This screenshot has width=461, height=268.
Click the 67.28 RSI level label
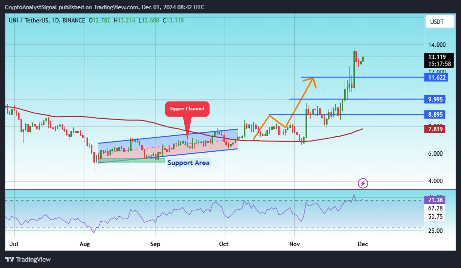click(435, 208)
